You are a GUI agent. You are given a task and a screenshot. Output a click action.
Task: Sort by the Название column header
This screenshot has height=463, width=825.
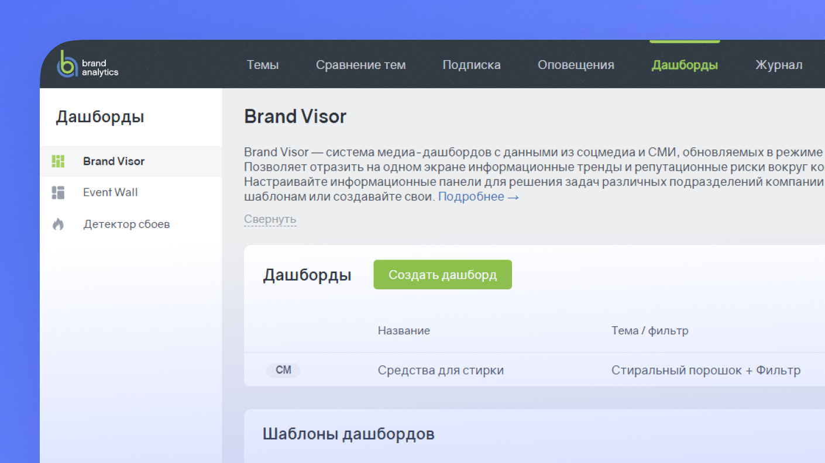[404, 330]
